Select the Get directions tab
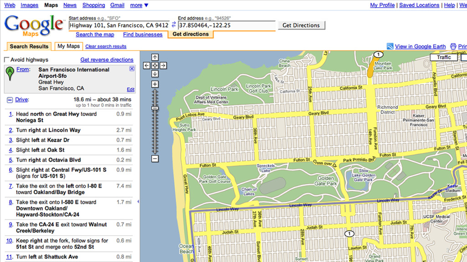The image size is (467, 262). pyautogui.click(x=191, y=34)
